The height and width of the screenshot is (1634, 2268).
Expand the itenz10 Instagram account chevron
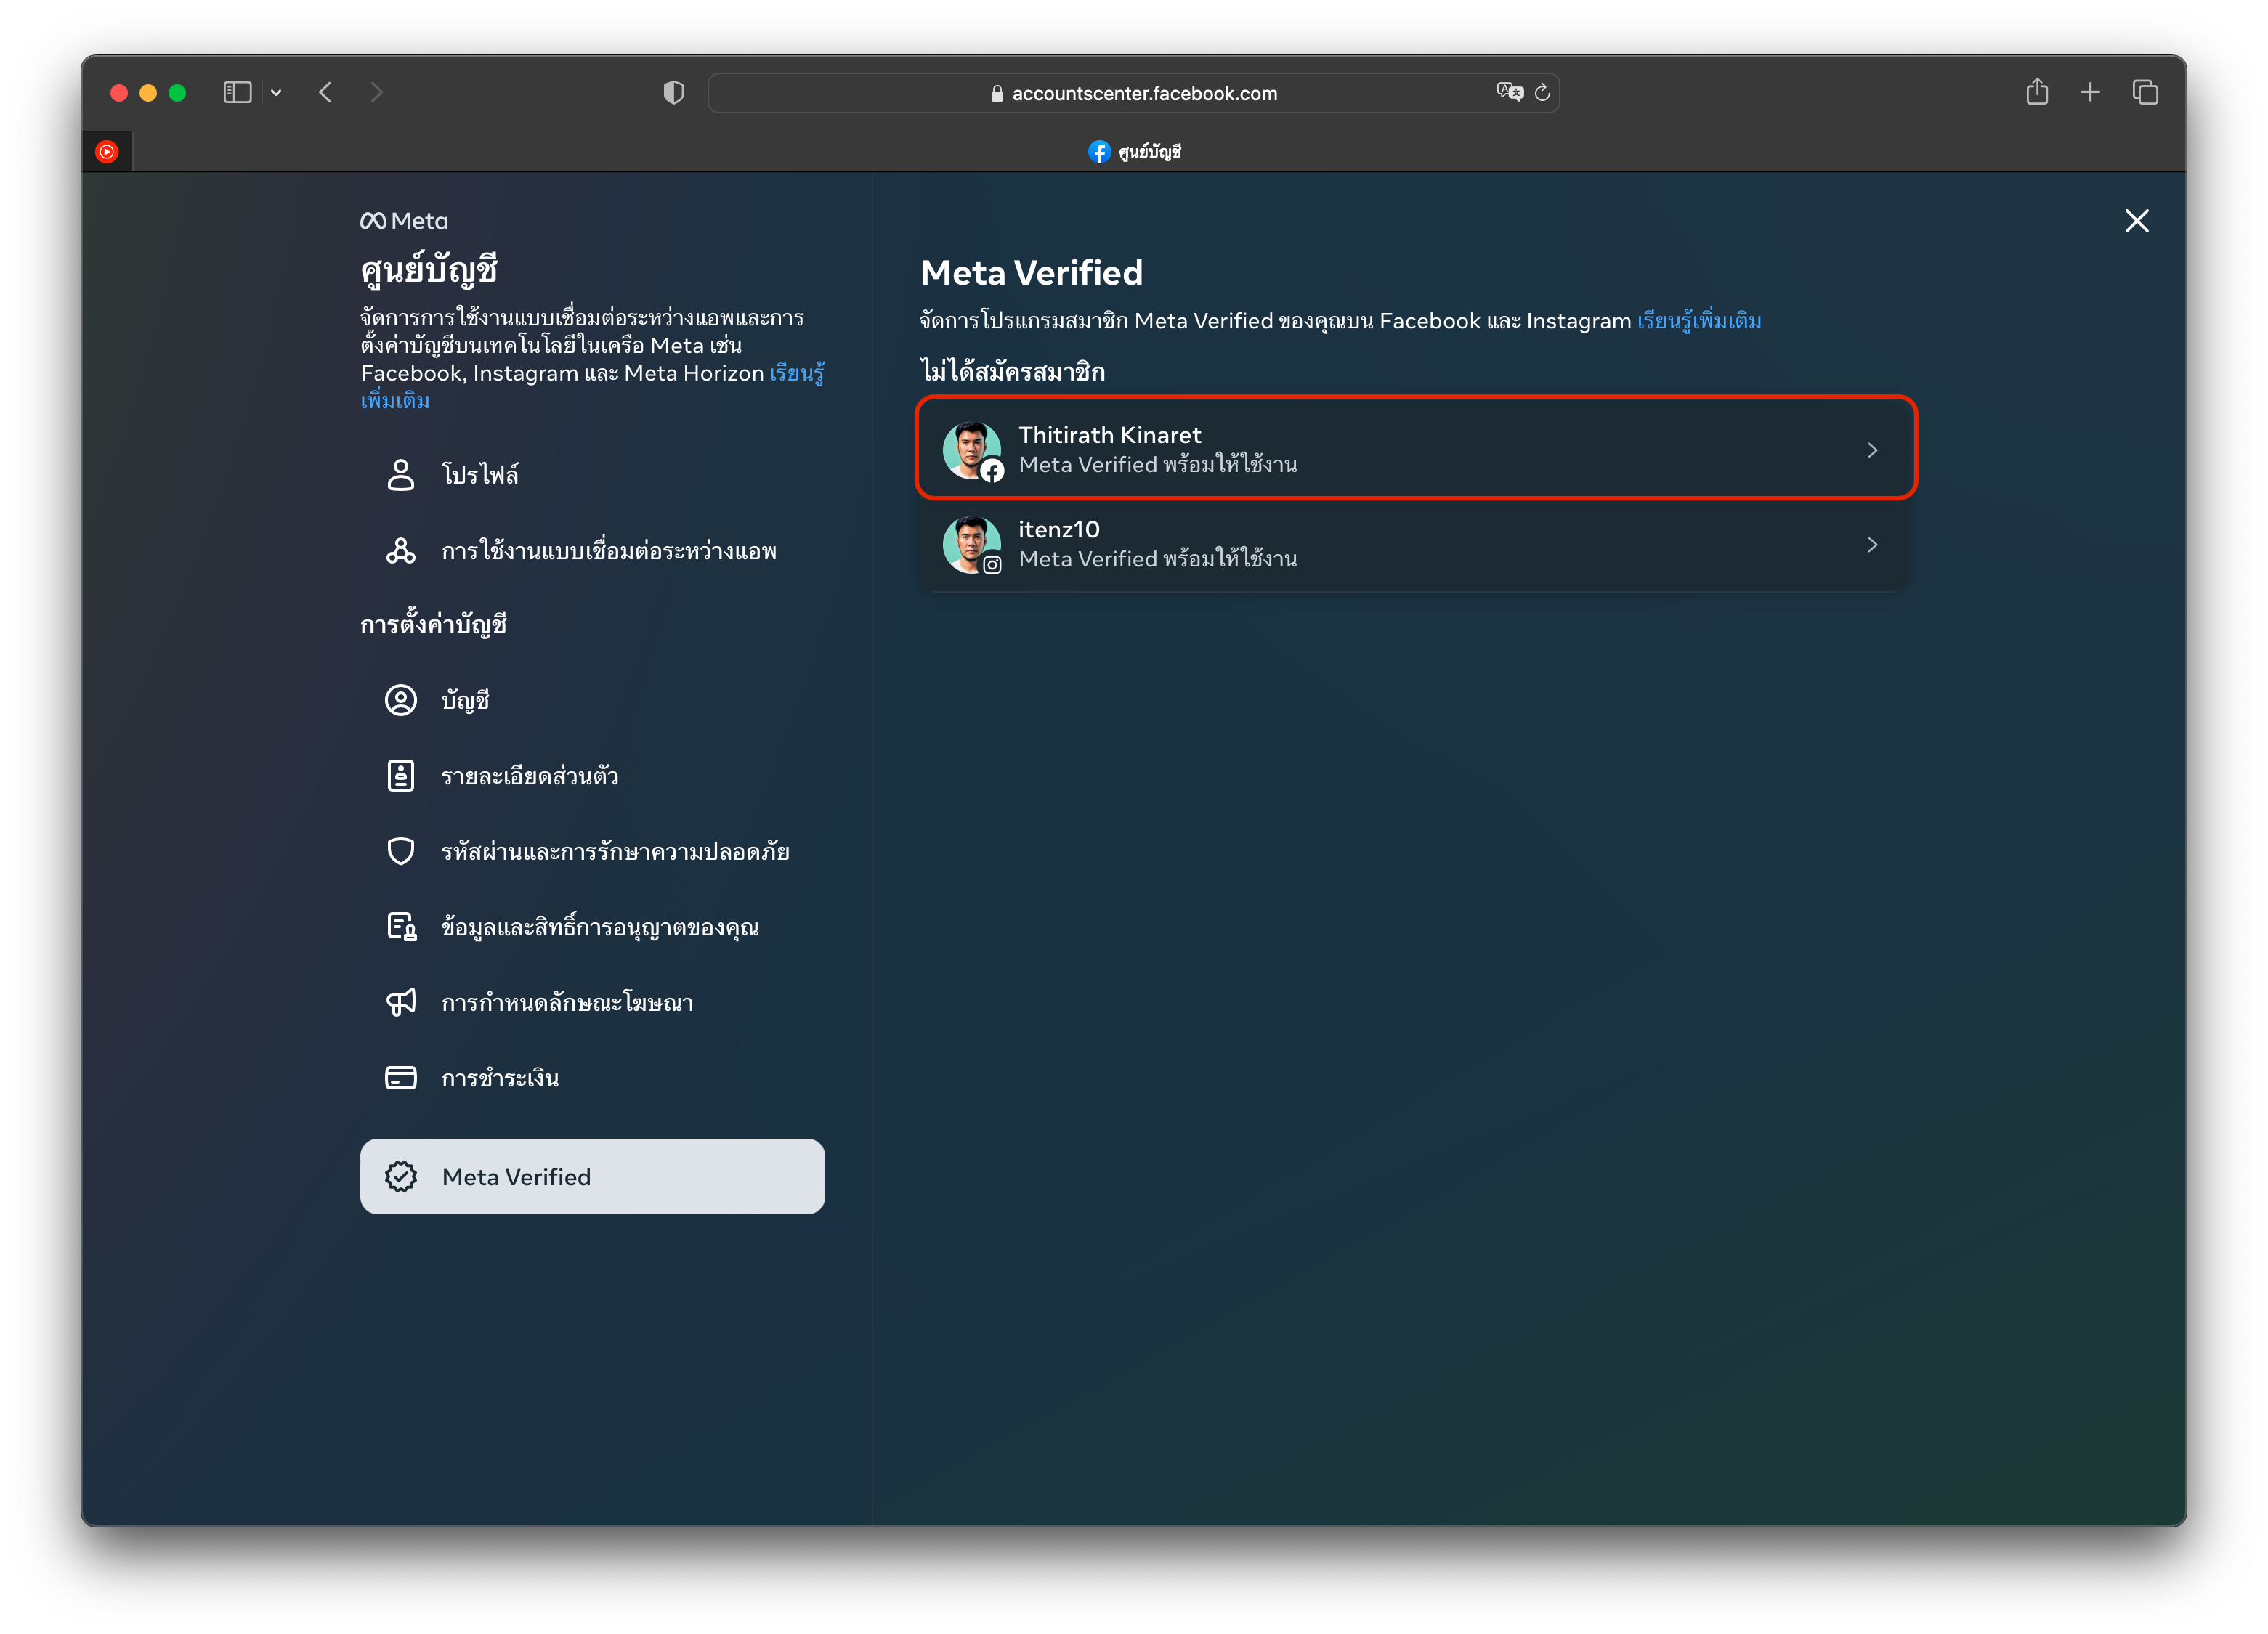pyautogui.click(x=1872, y=545)
